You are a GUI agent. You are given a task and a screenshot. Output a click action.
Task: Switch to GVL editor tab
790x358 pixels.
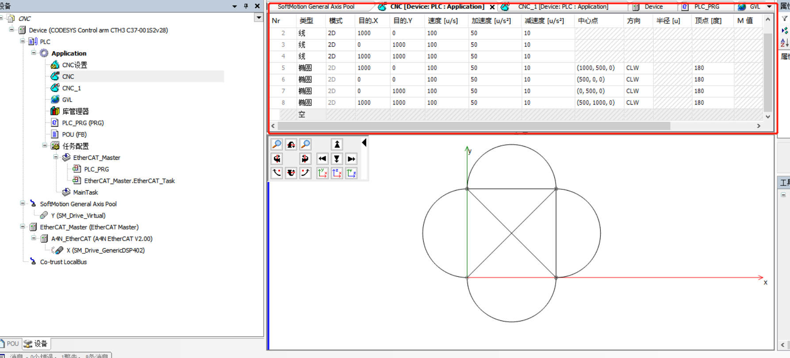(x=749, y=7)
